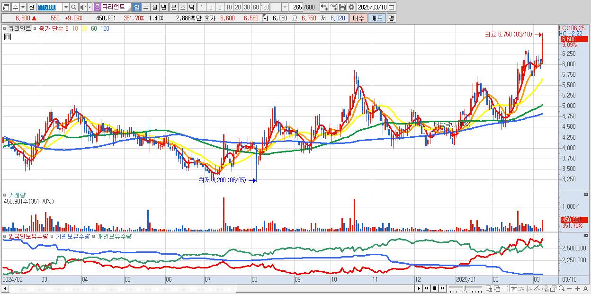Click the dotted trend-line icon
Viewport: 591px width, 294px height.
[505, 288]
